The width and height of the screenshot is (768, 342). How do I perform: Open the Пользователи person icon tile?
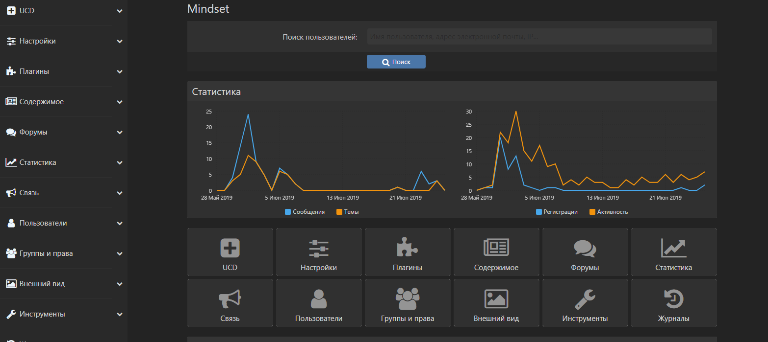318,298
